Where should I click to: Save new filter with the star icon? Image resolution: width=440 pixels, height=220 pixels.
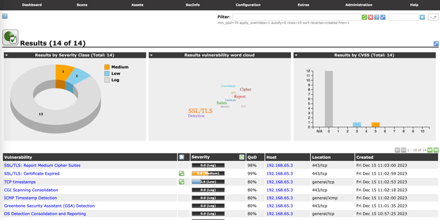(x=422, y=17)
